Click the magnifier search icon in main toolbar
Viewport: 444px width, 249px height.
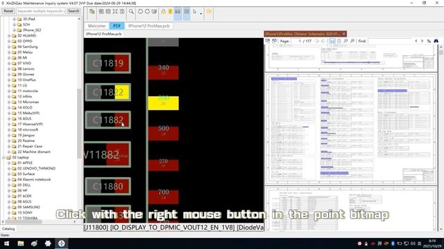point(131,12)
